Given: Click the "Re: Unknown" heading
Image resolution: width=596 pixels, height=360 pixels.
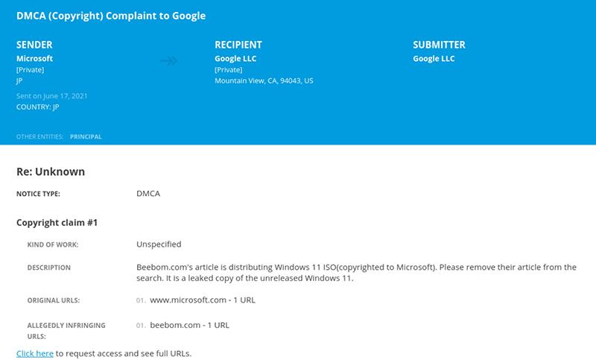Looking at the screenshot, I should point(51,172).
